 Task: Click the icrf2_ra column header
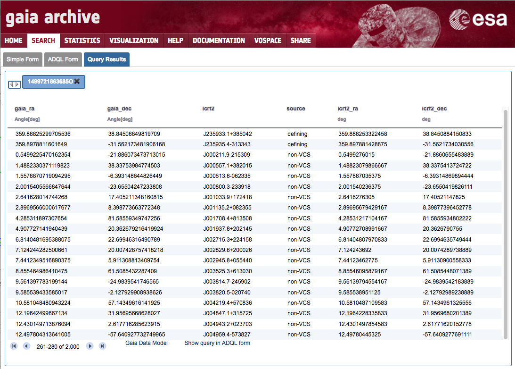click(347, 109)
